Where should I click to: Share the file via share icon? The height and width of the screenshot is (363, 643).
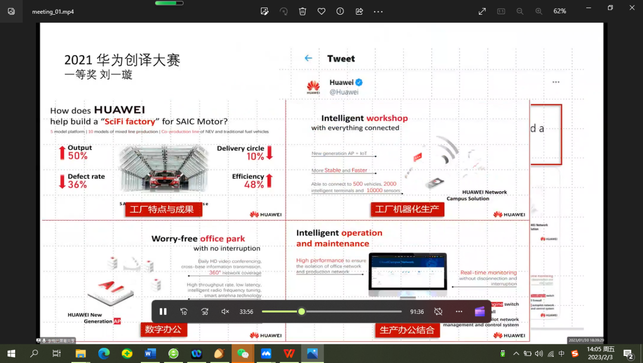click(359, 11)
